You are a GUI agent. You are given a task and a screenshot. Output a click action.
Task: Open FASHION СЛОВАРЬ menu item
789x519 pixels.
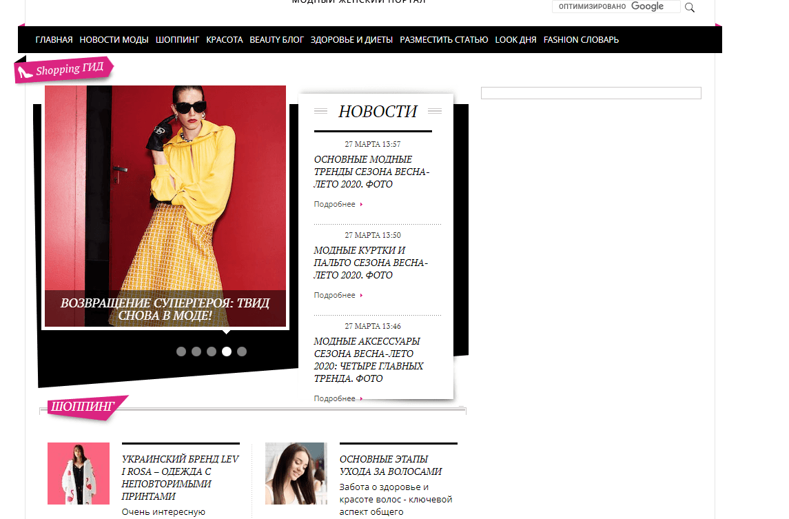(x=581, y=40)
